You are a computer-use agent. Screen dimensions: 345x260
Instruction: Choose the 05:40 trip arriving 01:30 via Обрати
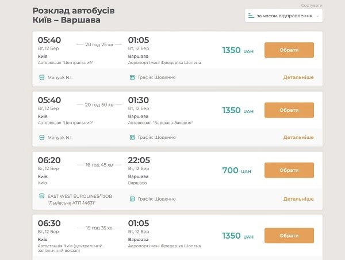pyautogui.click(x=289, y=110)
